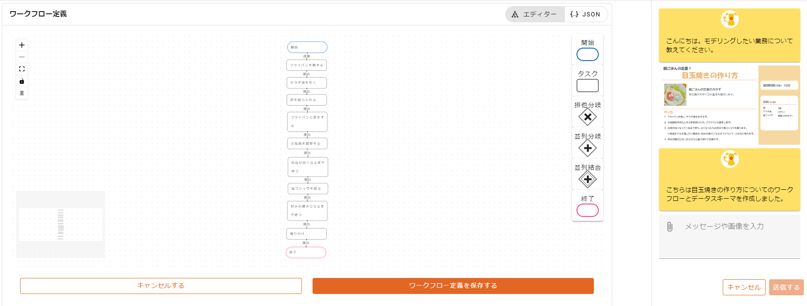Zoom out of the workflow canvas
This screenshot has width=807, height=306.
(x=22, y=57)
